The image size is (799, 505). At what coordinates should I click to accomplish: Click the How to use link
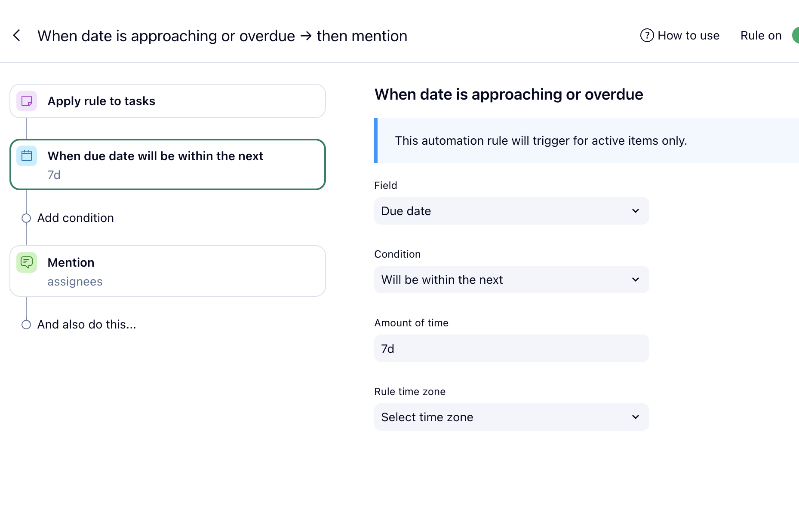[x=688, y=36]
